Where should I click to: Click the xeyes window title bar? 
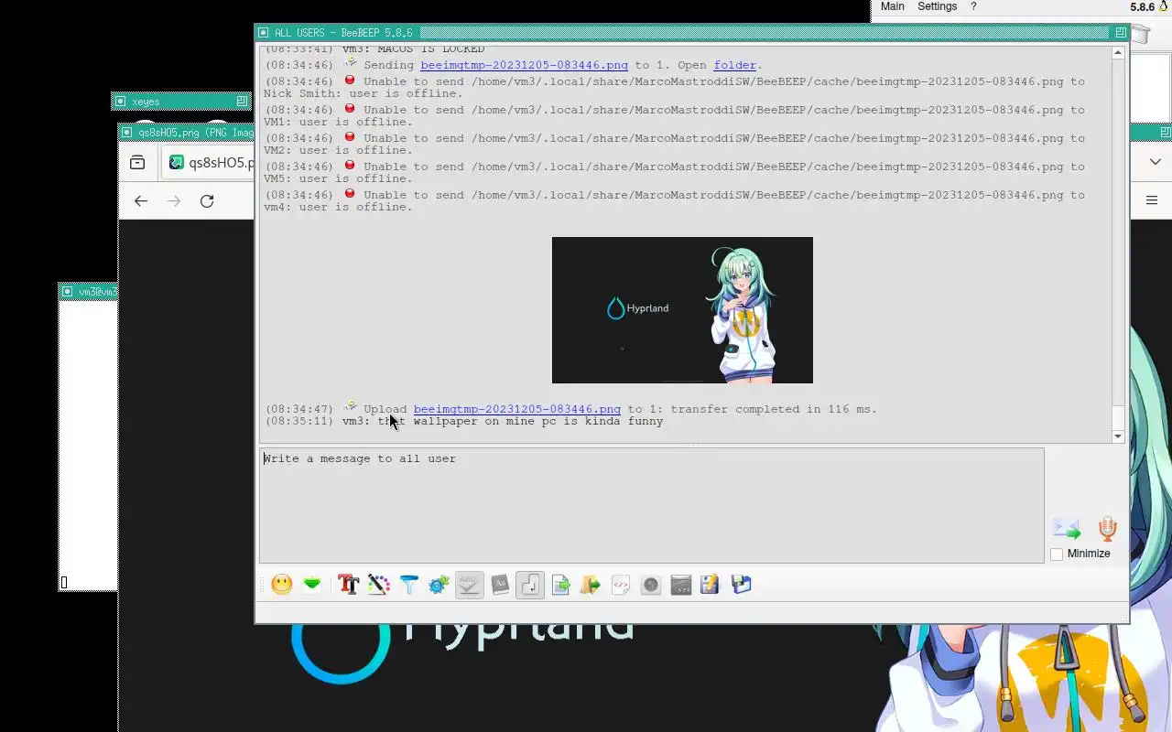(x=180, y=101)
